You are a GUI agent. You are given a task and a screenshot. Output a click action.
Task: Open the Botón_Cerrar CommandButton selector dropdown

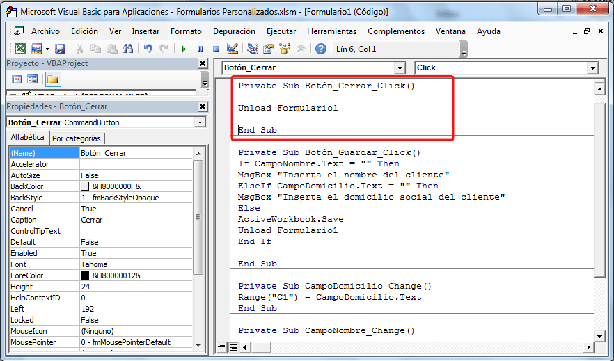coord(200,122)
